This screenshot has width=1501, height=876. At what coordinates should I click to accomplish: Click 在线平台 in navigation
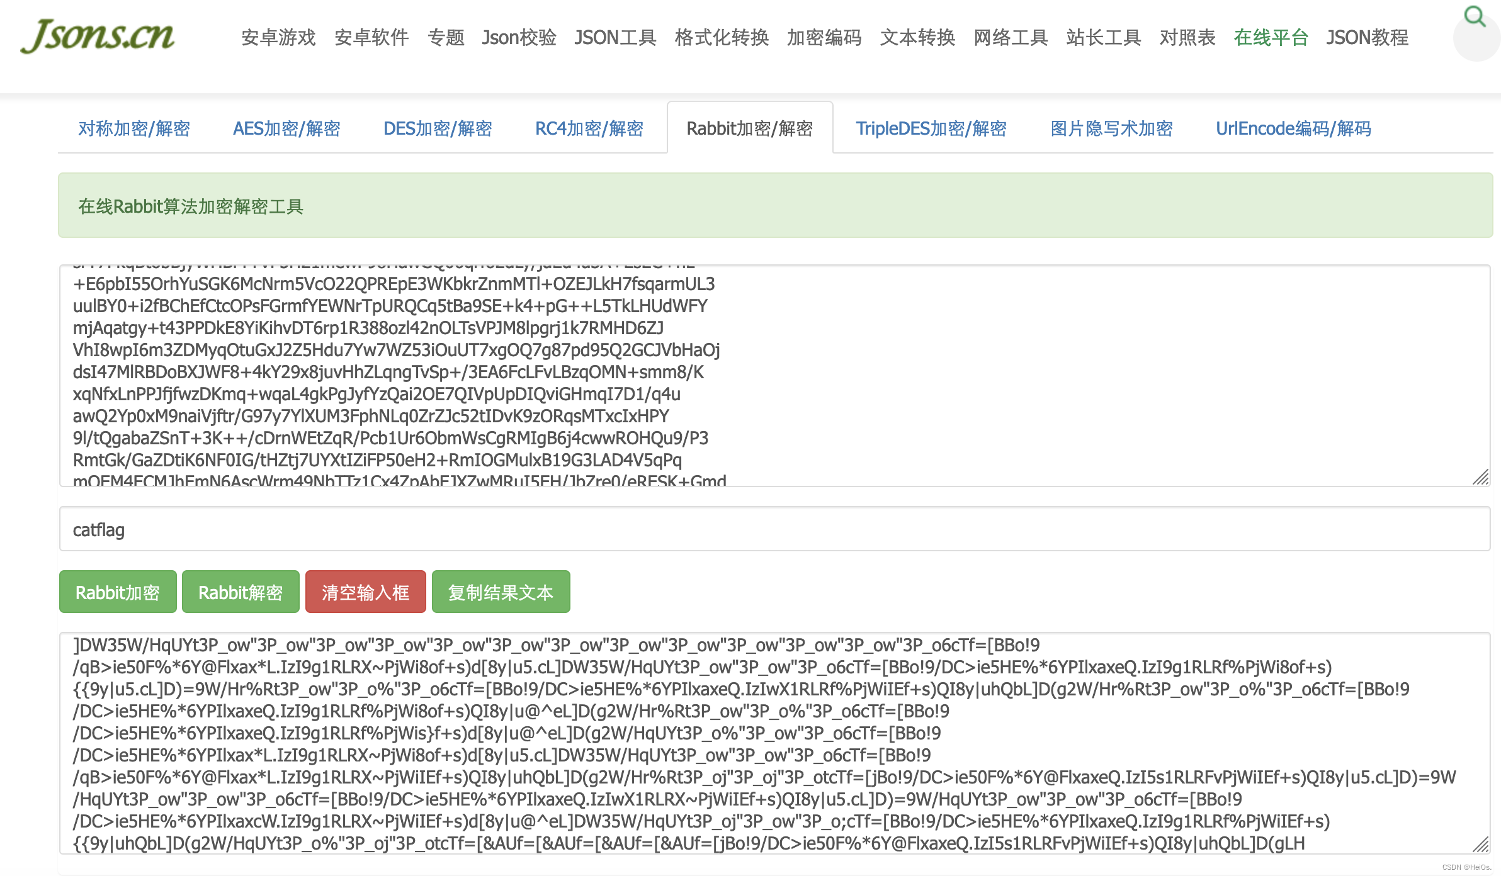1271,38
